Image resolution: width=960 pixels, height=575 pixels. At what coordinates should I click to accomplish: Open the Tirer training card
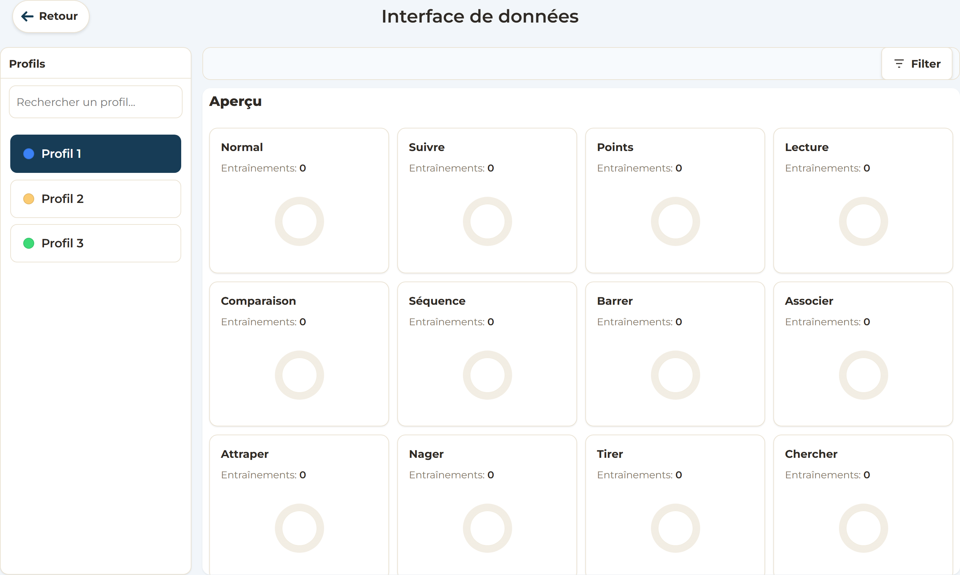(x=675, y=505)
